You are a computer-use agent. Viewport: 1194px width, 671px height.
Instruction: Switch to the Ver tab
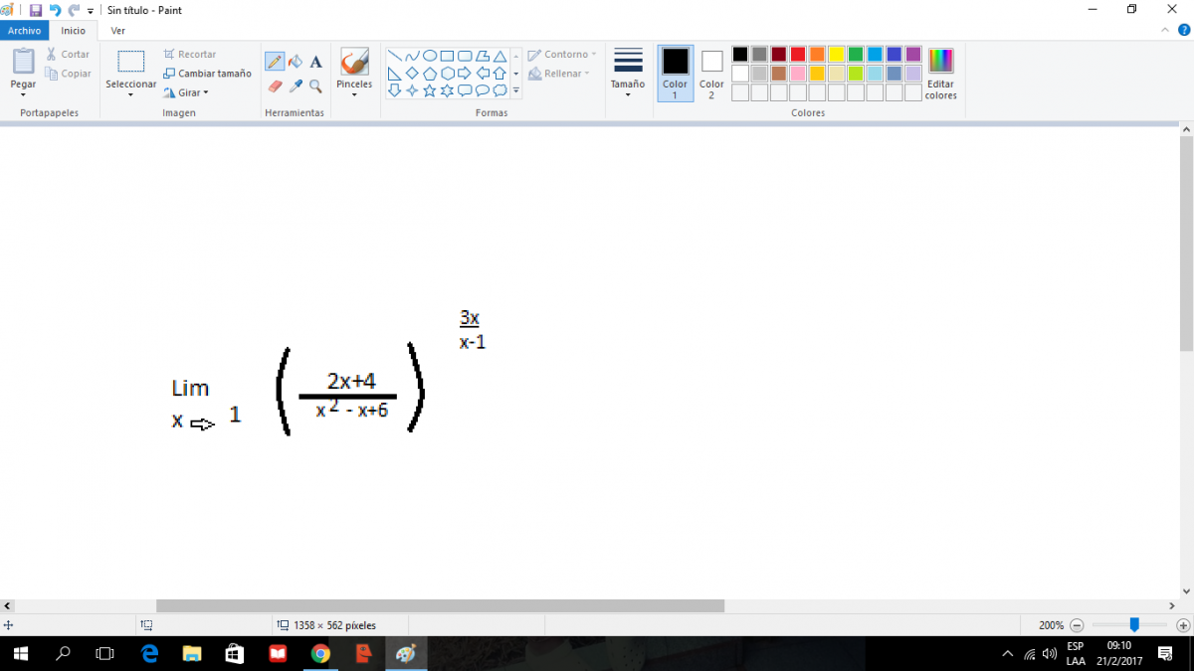click(117, 31)
